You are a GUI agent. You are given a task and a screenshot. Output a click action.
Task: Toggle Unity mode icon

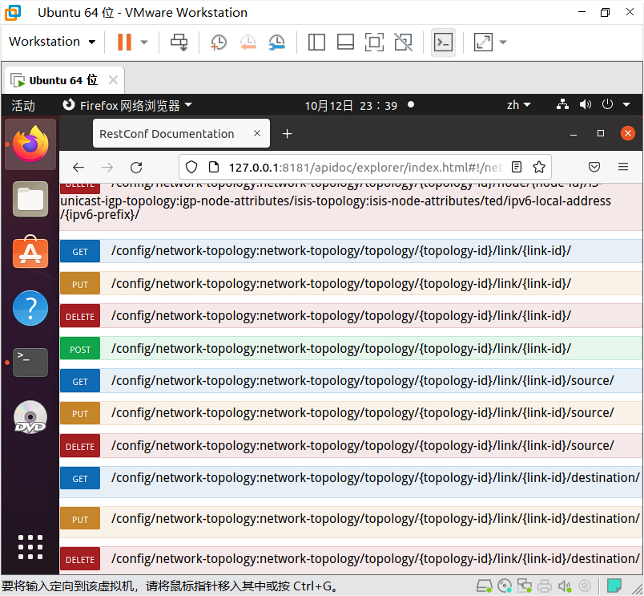point(404,42)
